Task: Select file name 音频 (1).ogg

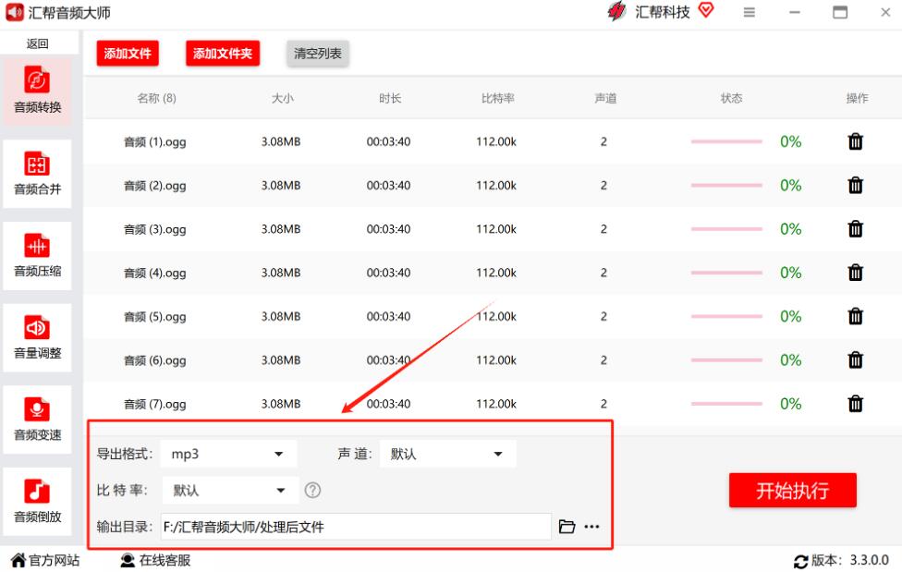Action: tap(155, 142)
